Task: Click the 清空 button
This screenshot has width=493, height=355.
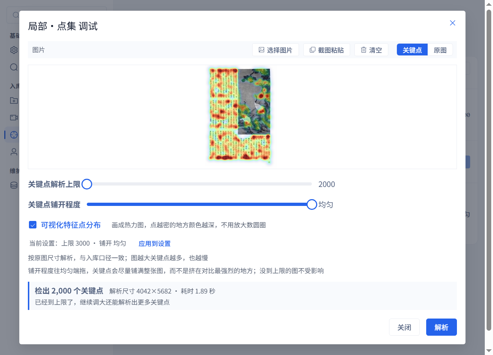Action: pyautogui.click(x=371, y=50)
